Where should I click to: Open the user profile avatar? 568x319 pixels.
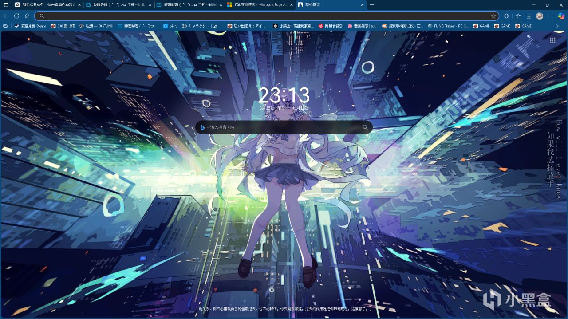click(540, 16)
